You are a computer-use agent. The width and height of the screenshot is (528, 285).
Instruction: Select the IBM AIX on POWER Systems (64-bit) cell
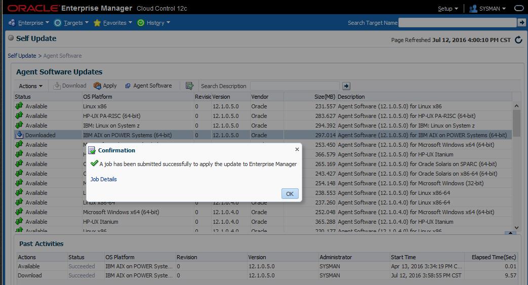click(127, 135)
